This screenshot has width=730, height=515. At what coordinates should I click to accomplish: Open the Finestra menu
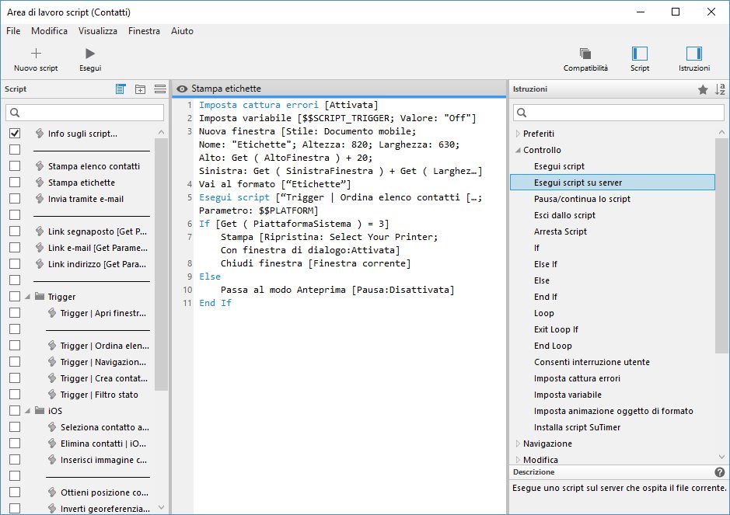144,31
